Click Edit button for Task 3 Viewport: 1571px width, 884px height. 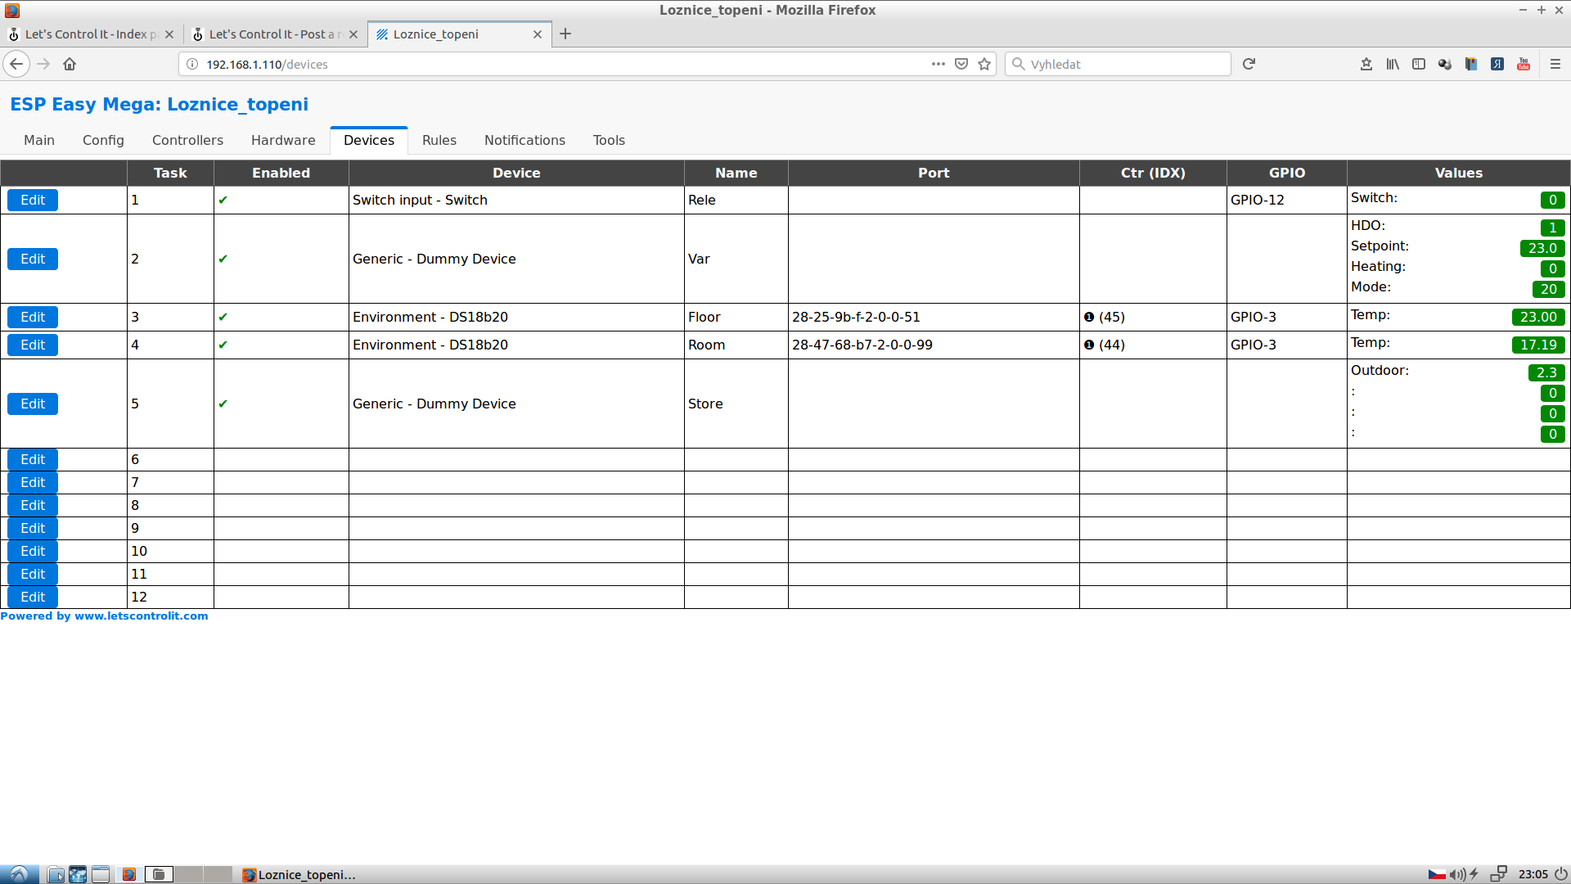pyautogui.click(x=33, y=316)
